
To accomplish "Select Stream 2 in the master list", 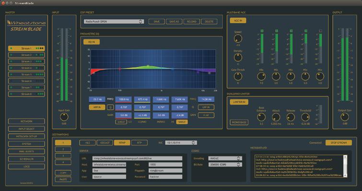I will click(x=26, y=55).
